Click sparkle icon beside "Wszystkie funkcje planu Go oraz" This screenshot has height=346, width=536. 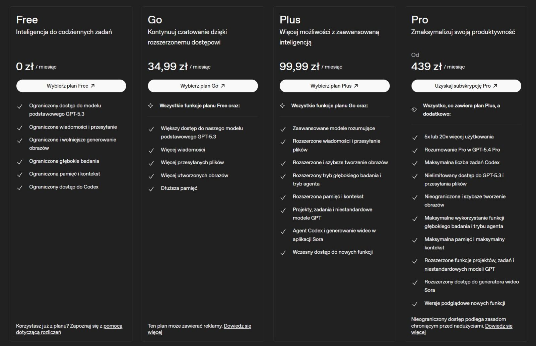(282, 106)
